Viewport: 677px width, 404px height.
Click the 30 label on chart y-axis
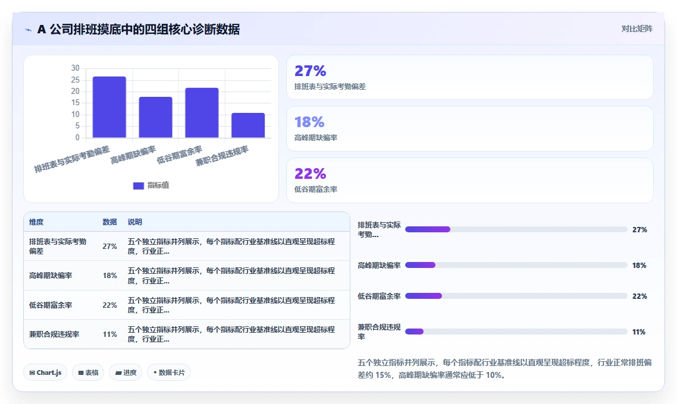[76, 68]
